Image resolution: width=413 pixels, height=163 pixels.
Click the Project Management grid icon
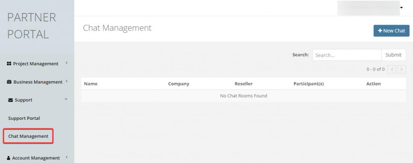click(x=9, y=64)
